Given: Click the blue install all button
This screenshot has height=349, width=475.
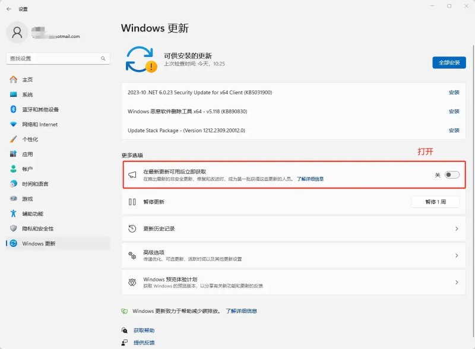Looking at the screenshot, I should click(449, 63).
